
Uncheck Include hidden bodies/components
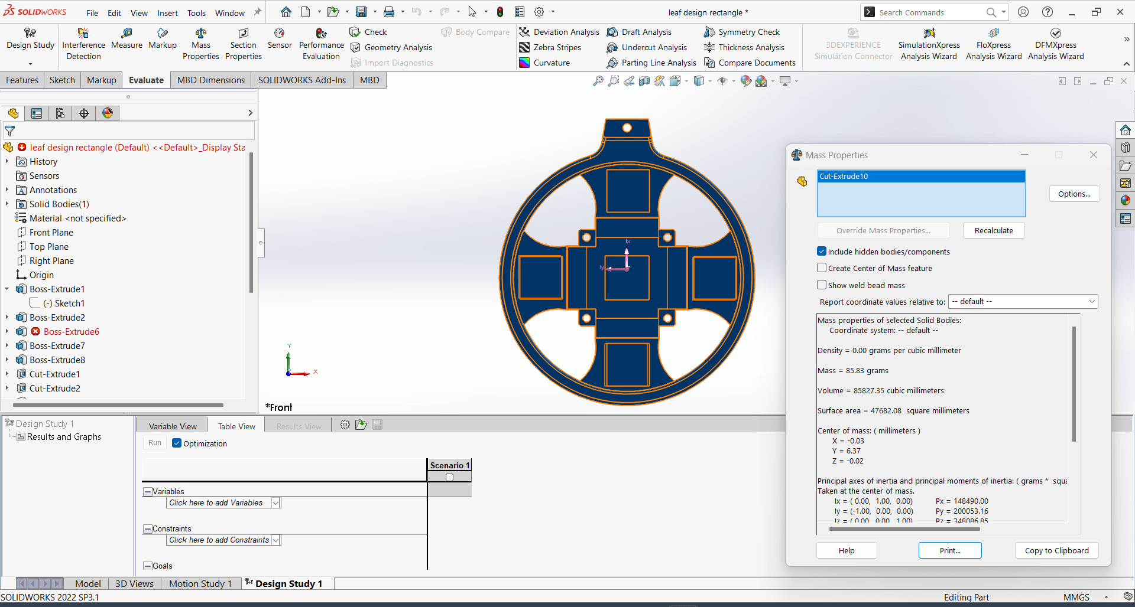[822, 251]
